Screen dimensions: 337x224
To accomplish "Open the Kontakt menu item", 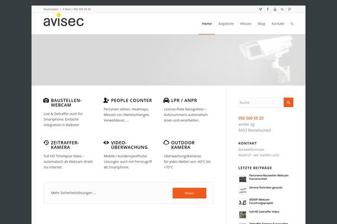I will pos(278,24).
